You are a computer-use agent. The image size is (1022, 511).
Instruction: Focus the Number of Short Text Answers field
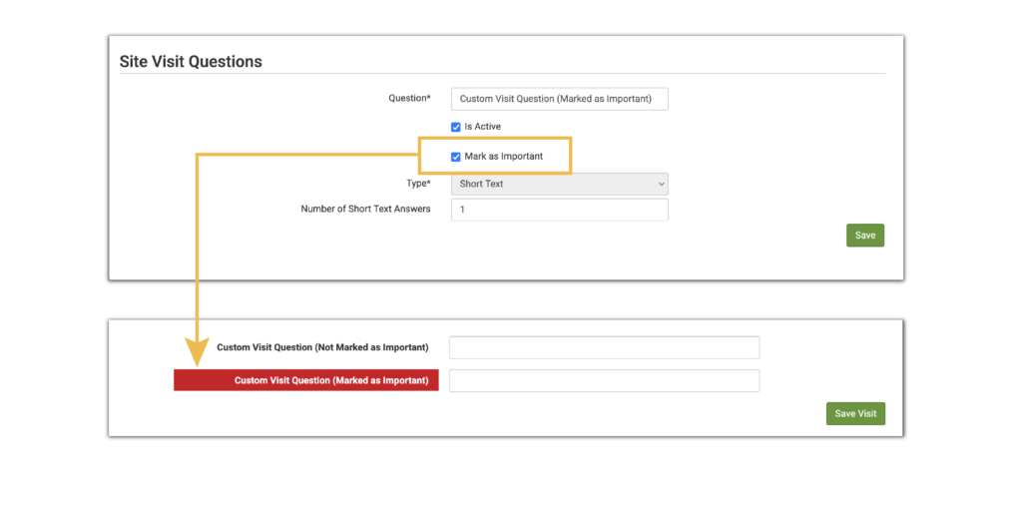(559, 210)
